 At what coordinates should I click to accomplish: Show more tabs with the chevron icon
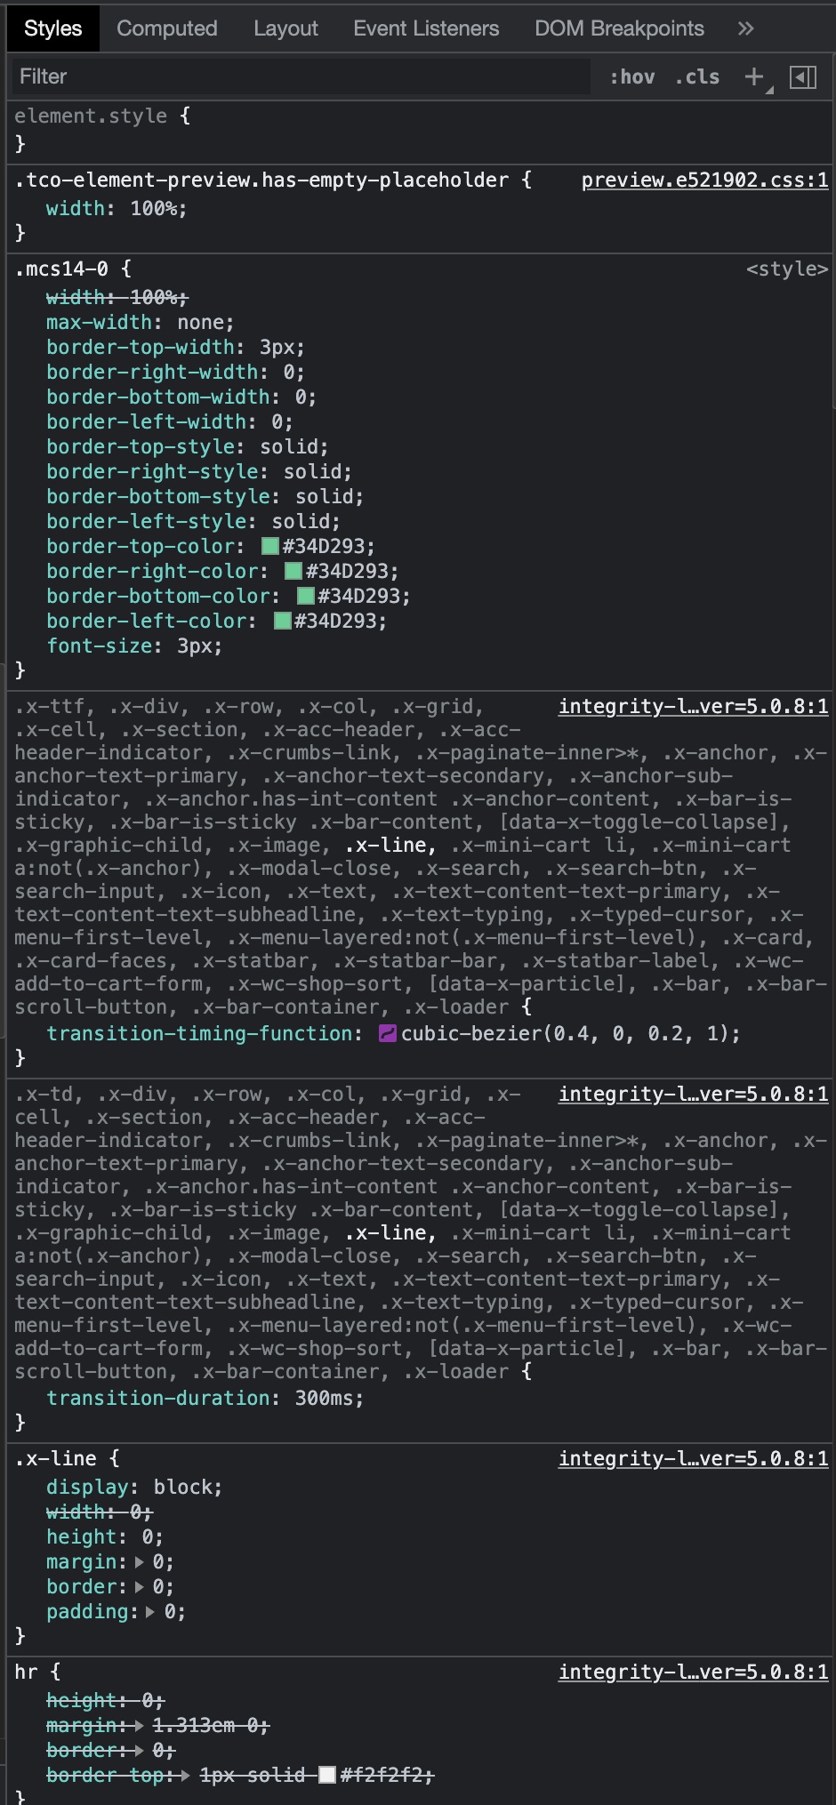745,28
